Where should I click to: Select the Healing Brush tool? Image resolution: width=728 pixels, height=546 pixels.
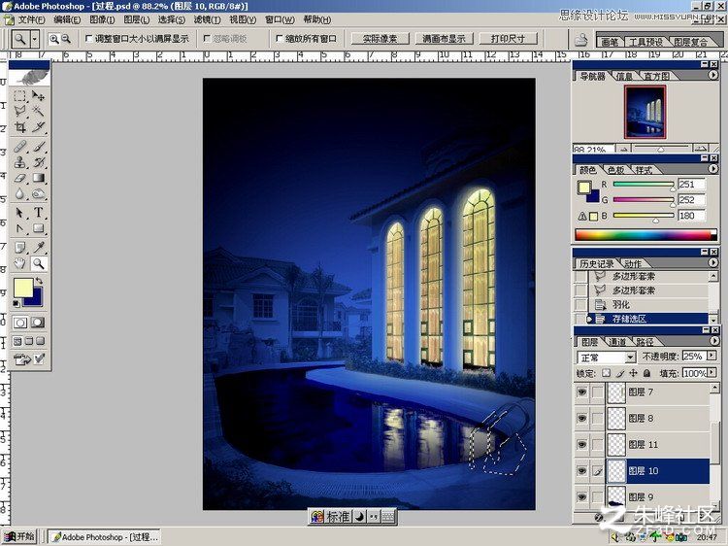tap(19, 147)
